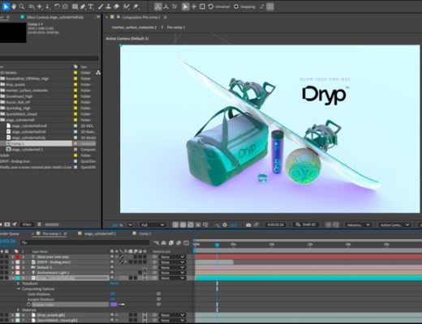Open the Active Camera view dropdown
This screenshot has height=324, width=422.
tap(394, 224)
